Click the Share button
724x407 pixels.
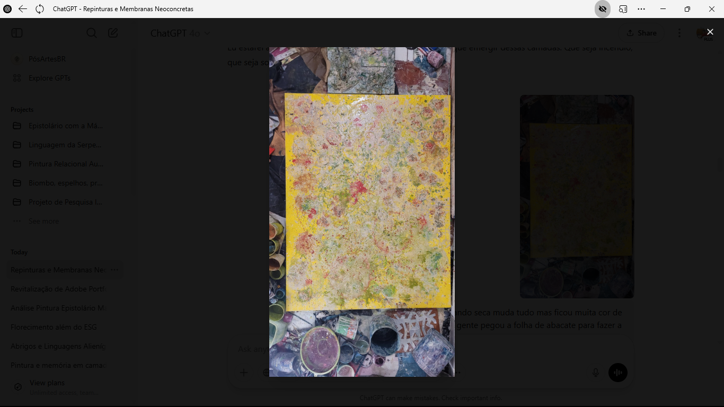pyautogui.click(x=641, y=33)
